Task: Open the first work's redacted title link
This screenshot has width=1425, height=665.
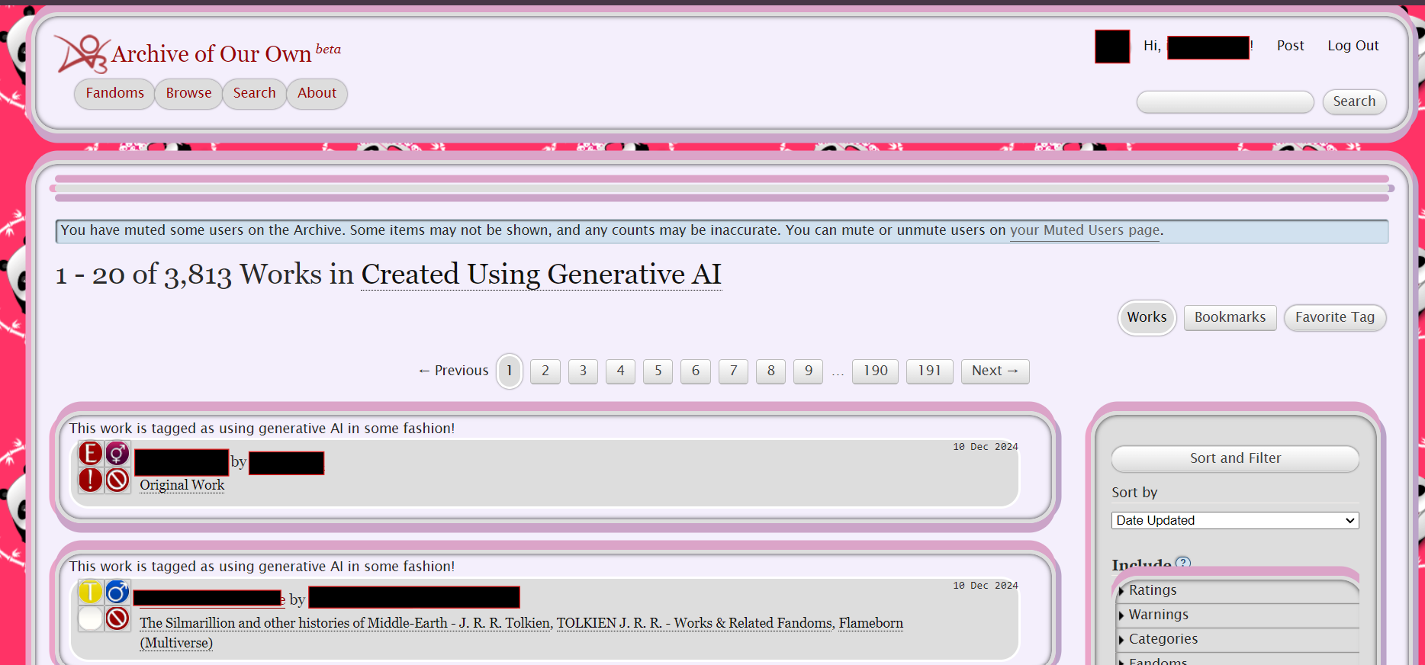Action: (x=182, y=462)
